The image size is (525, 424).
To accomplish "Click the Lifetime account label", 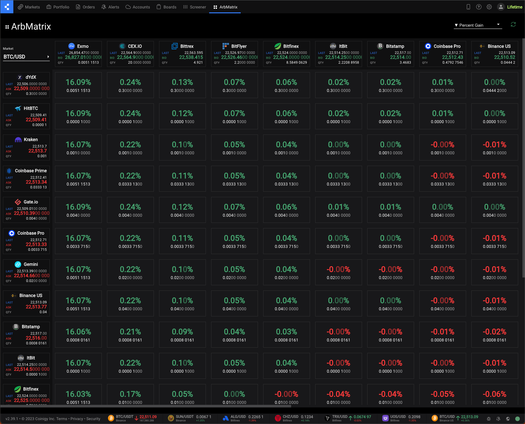I will click(x=515, y=7).
